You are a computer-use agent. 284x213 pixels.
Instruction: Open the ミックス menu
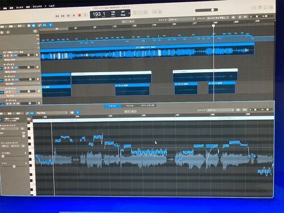[x=19, y=7]
